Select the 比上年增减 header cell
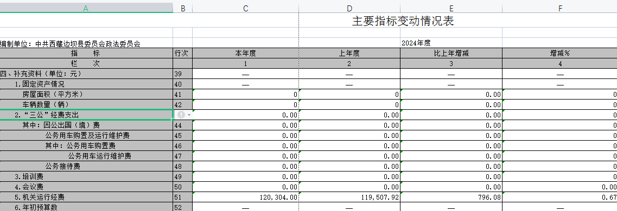 pyautogui.click(x=451, y=54)
